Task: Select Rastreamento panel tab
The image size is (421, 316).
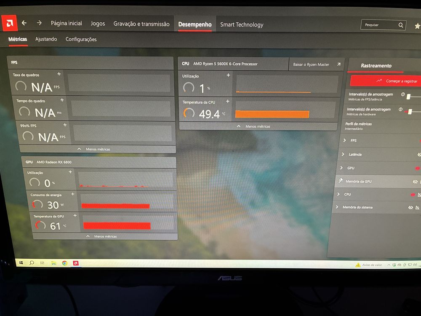Action: point(376,66)
